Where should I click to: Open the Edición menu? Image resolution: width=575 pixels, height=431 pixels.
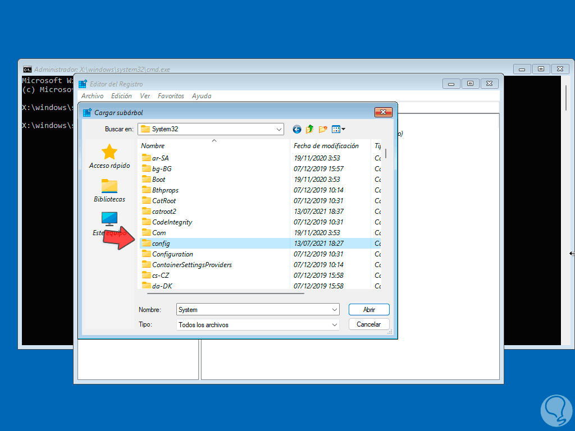(121, 95)
